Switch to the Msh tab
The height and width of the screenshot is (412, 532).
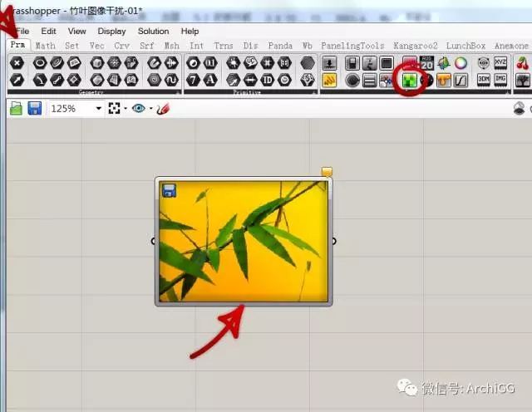click(172, 46)
